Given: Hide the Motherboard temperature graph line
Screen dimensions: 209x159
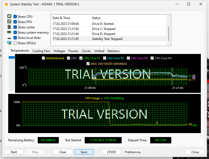Looking at the screenshot, I should [x=43, y=58].
